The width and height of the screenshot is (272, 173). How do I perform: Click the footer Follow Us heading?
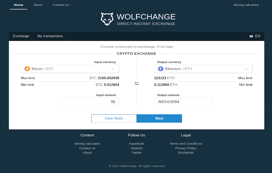(136, 135)
